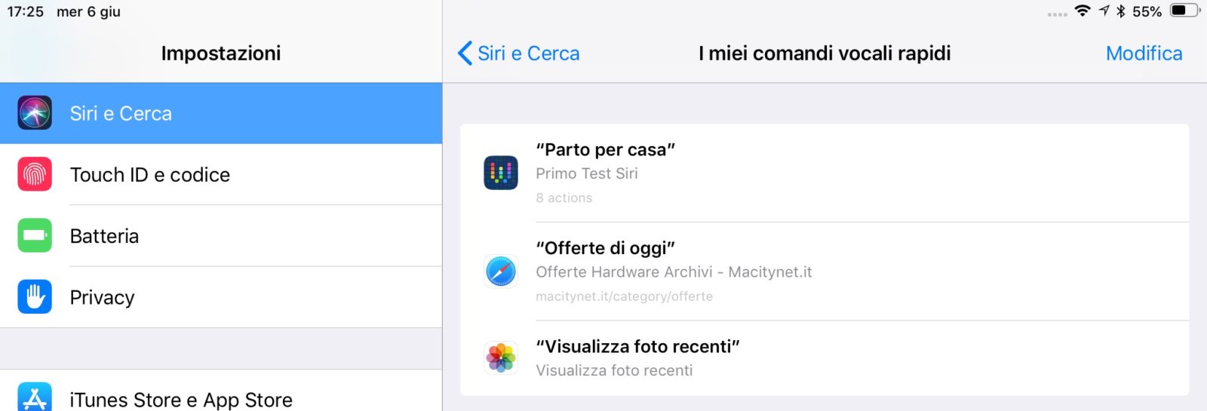Go back using the chevron arrow
1207x411 pixels.
[465, 54]
